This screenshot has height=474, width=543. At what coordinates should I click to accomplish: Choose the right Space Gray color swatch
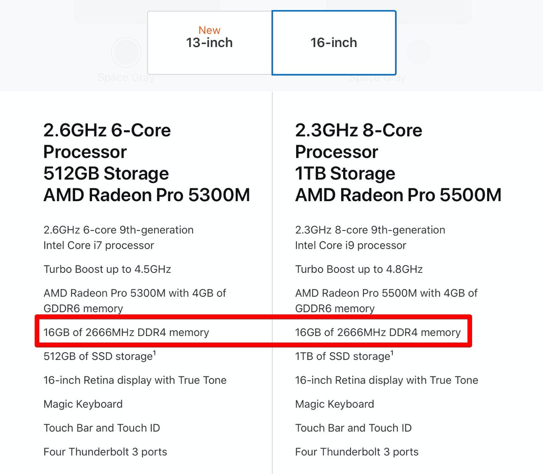point(418,52)
